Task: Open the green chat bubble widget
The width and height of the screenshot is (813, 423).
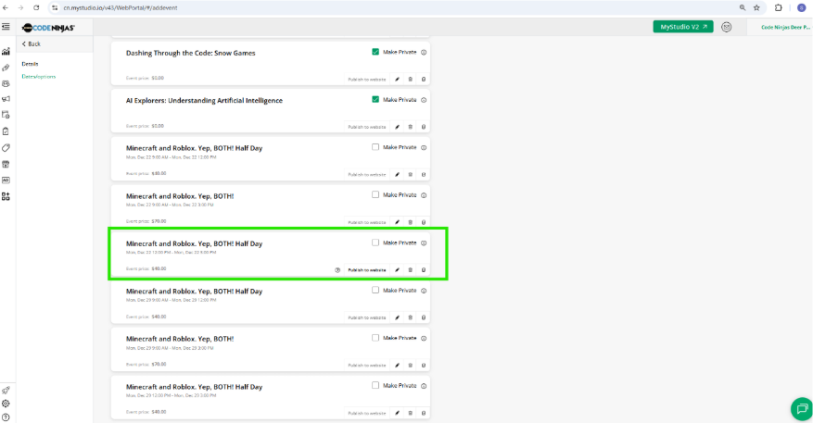Action: click(x=799, y=408)
